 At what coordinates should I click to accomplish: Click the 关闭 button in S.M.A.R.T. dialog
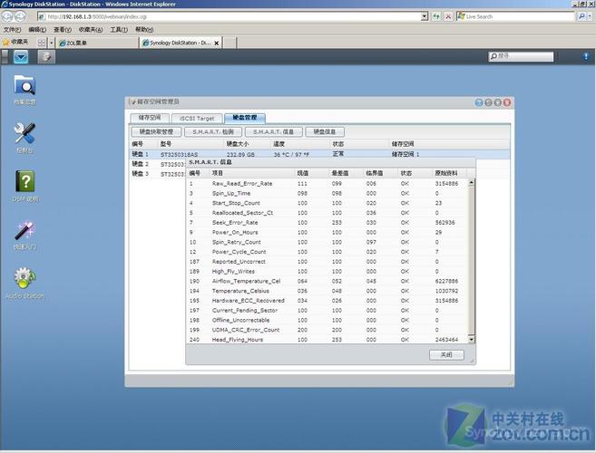(x=446, y=354)
